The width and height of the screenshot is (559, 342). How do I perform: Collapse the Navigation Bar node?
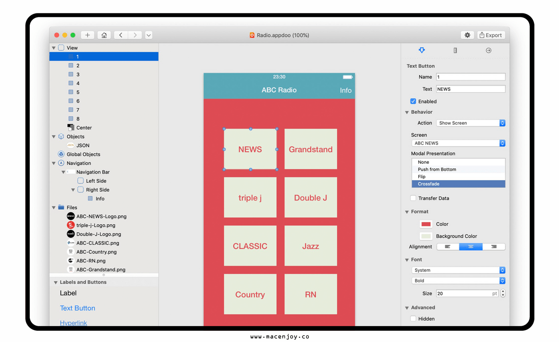point(63,172)
